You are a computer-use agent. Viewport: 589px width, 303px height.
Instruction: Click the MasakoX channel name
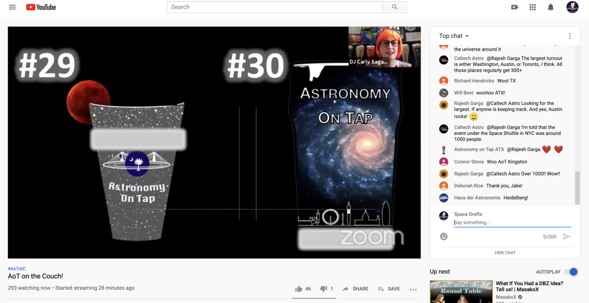pyautogui.click(x=506, y=297)
